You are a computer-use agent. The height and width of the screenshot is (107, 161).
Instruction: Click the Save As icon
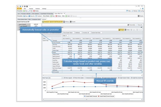click(29, 16)
